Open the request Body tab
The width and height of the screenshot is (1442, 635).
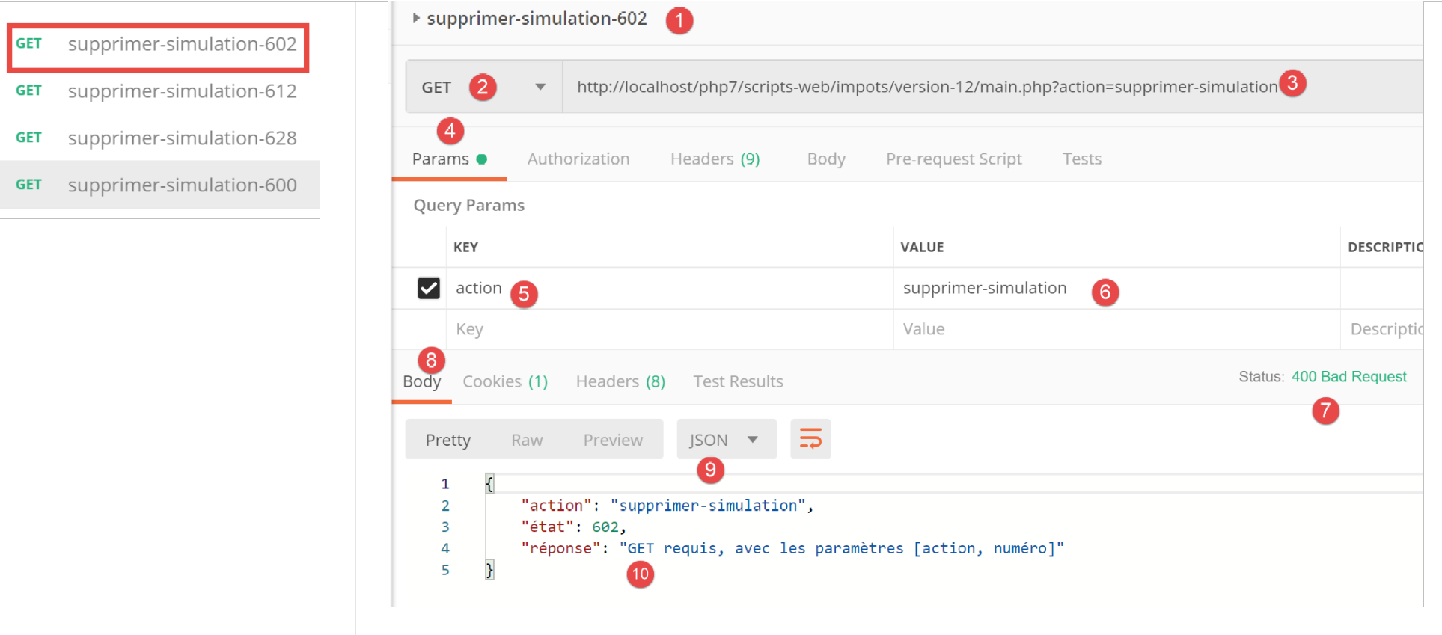[825, 159]
